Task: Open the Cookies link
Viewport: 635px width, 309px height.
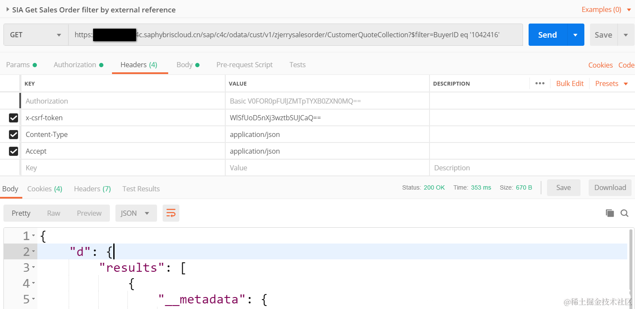Action: pyautogui.click(x=600, y=65)
